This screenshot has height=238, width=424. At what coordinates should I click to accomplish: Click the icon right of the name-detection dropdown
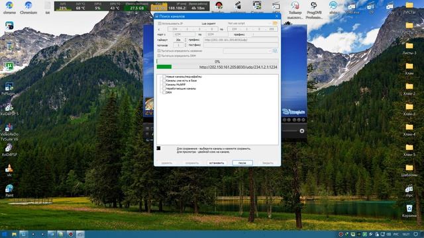click(275, 51)
